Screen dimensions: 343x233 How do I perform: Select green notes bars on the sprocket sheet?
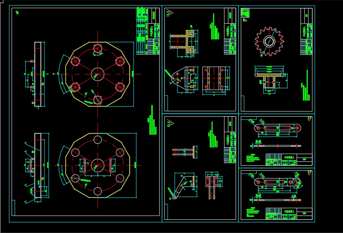pyautogui.click(x=306, y=86)
